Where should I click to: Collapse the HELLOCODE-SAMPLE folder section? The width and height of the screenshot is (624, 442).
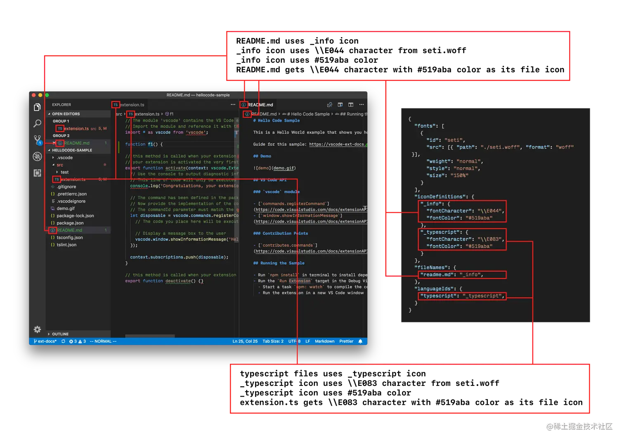(78, 150)
